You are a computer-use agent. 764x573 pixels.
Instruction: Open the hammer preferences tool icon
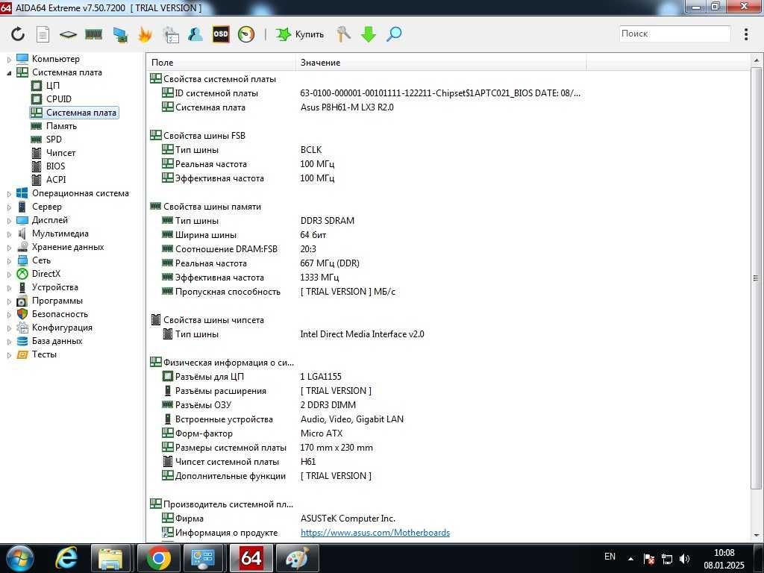(x=343, y=34)
